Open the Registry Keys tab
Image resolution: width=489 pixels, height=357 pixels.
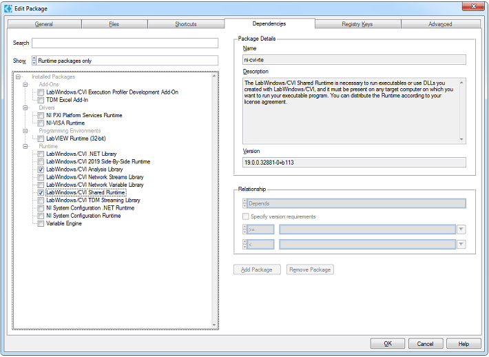[x=357, y=24]
